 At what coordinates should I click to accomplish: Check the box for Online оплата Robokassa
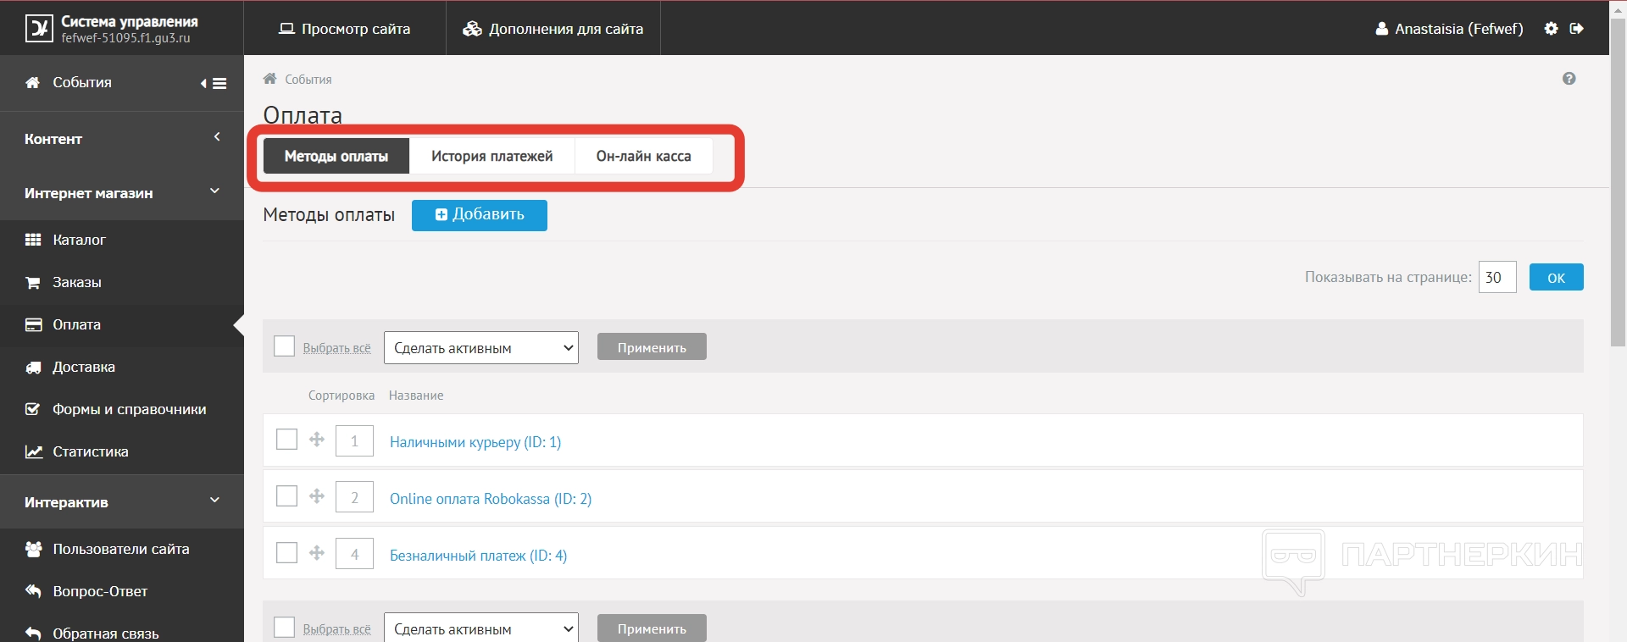click(287, 496)
